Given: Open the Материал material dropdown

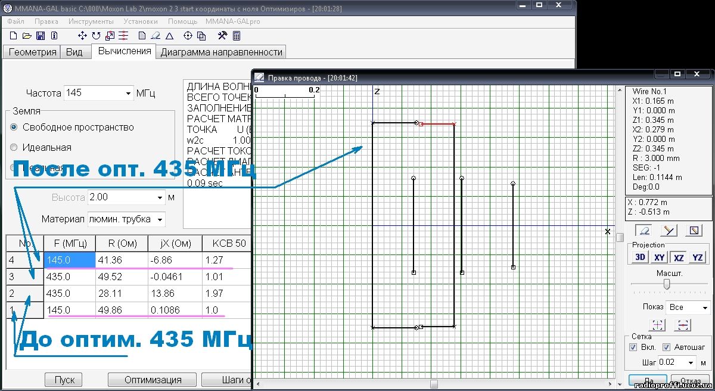Looking at the screenshot, I should [160, 219].
